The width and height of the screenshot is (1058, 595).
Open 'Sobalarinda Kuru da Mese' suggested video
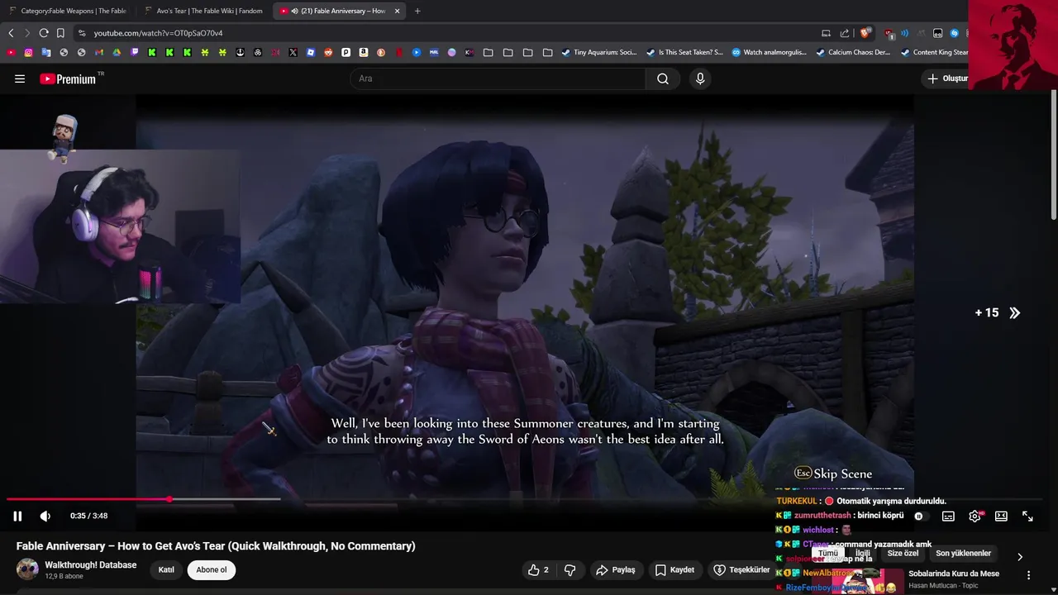(x=954, y=574)
